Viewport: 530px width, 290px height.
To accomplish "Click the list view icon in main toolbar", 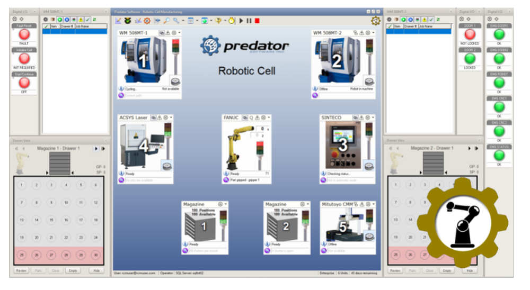I will pyautogui.click(x=191, y=21).
